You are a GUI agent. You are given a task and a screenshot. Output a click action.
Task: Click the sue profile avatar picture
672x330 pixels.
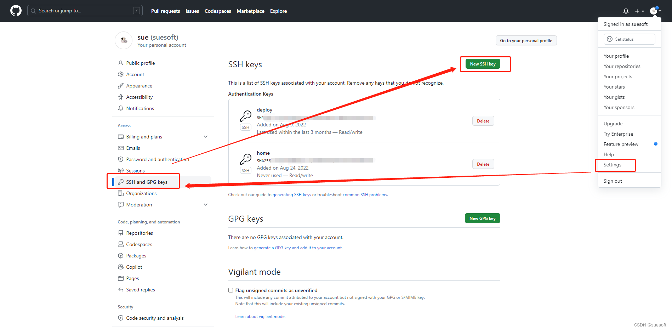124,40
